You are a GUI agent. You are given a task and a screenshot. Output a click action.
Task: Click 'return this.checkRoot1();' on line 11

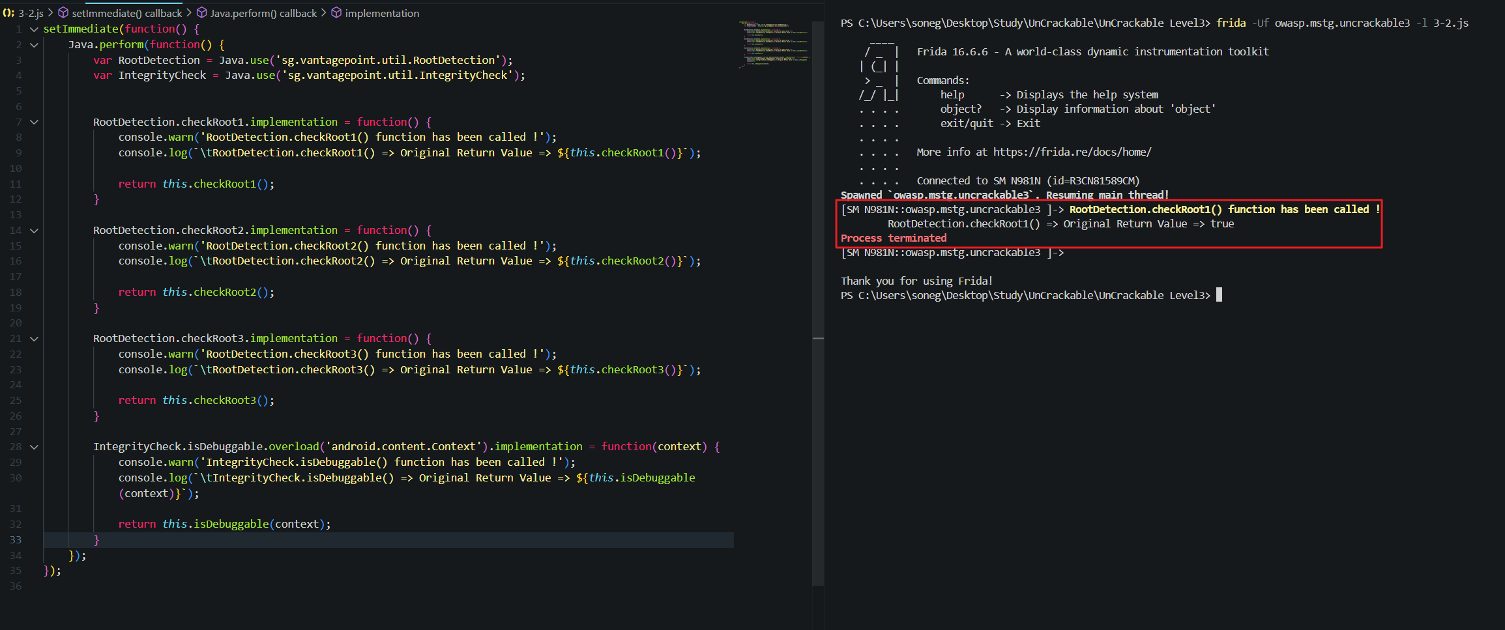pos(196,184)
